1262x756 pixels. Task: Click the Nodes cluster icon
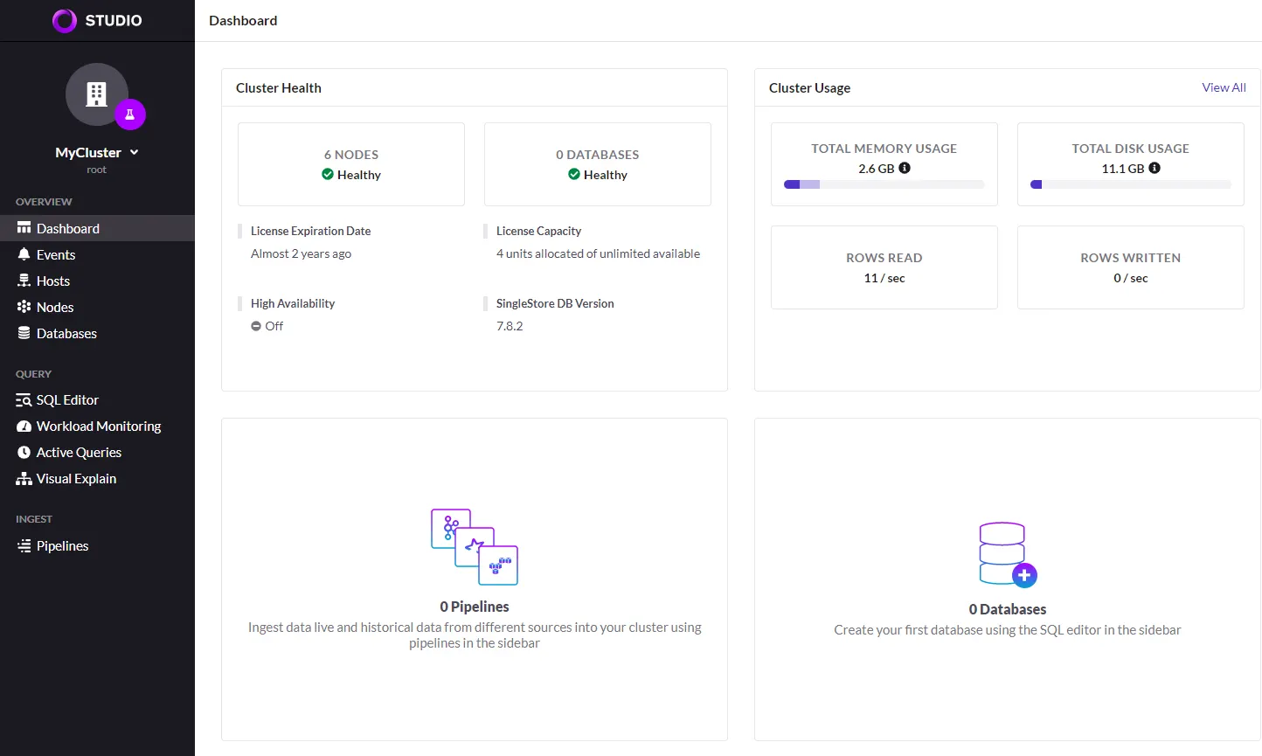point(24,307)
